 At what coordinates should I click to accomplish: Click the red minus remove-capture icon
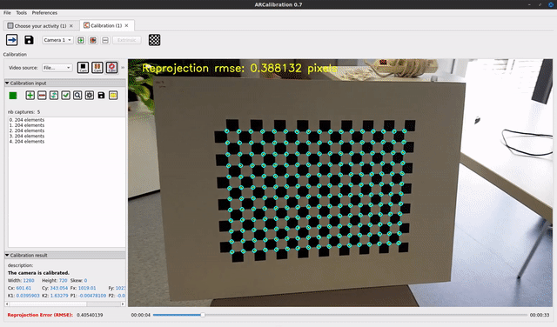pyautogui.click(x=42, y=95)
